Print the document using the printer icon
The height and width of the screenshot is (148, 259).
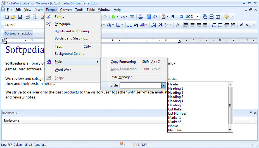point(28,17)
